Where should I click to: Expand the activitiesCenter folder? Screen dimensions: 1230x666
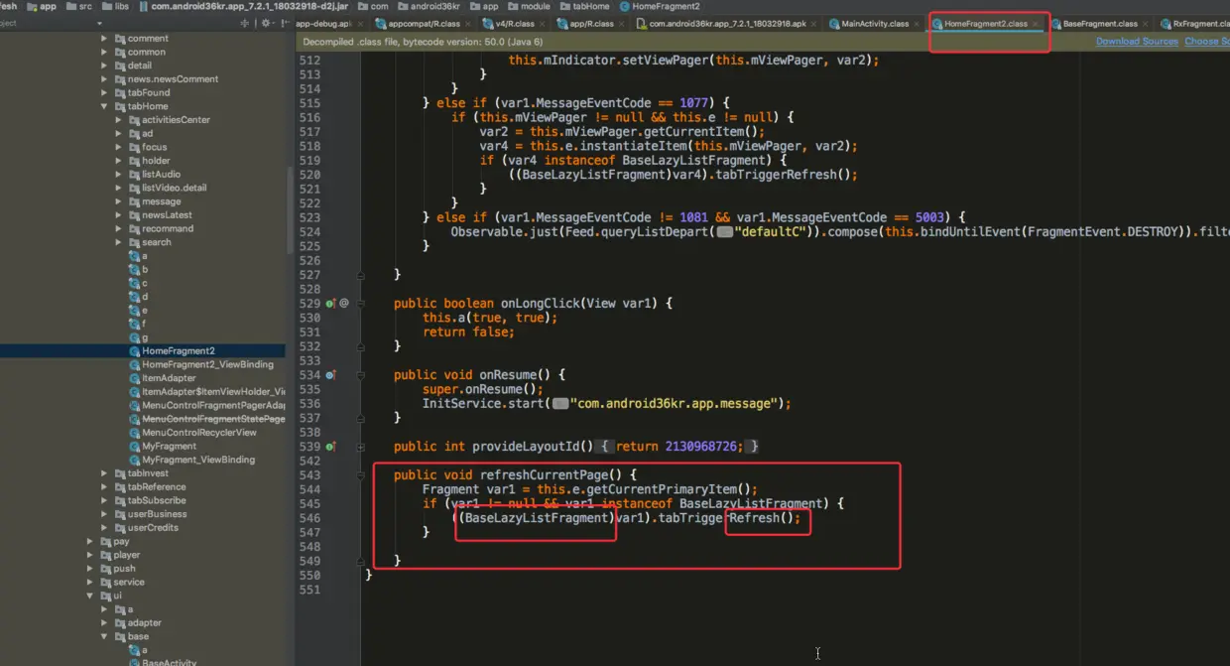[x=119, y=120]
